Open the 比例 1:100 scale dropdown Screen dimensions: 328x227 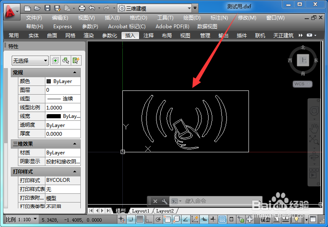pos(35,219)
